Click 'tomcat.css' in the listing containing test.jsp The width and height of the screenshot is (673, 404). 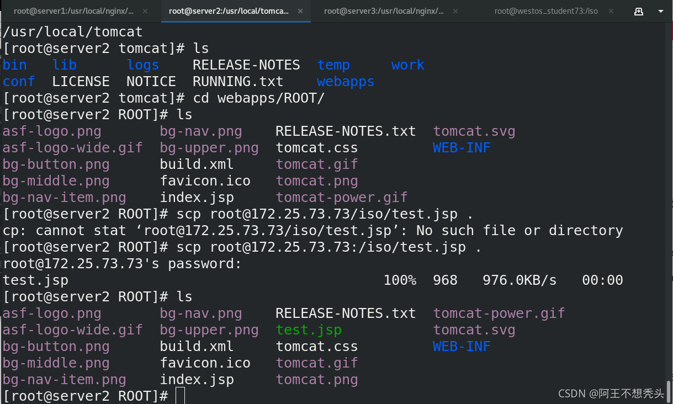(x=317, y=347)
